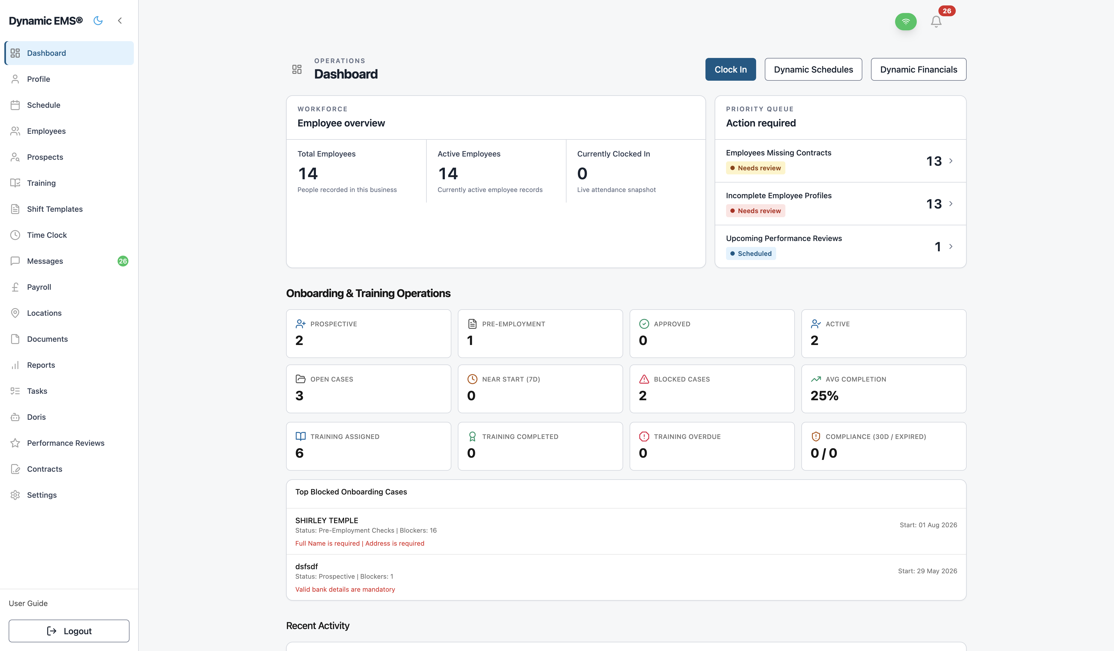Navigate to Payroll
The height and width of the screenshot is (651, 1114).
pyautogui.click(x=69, y=287)
